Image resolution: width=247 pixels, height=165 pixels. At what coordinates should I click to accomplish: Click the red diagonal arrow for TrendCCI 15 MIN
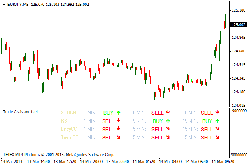pos(217,137)
